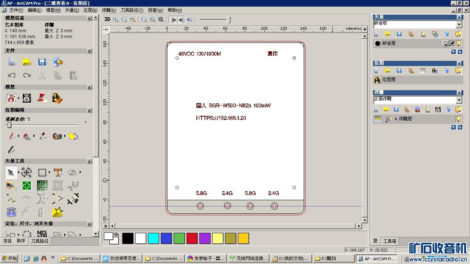Viewport: 470px width, 264px height.
Task: Click the red teddy bear model size icon
Action: [x=11, y=98]
